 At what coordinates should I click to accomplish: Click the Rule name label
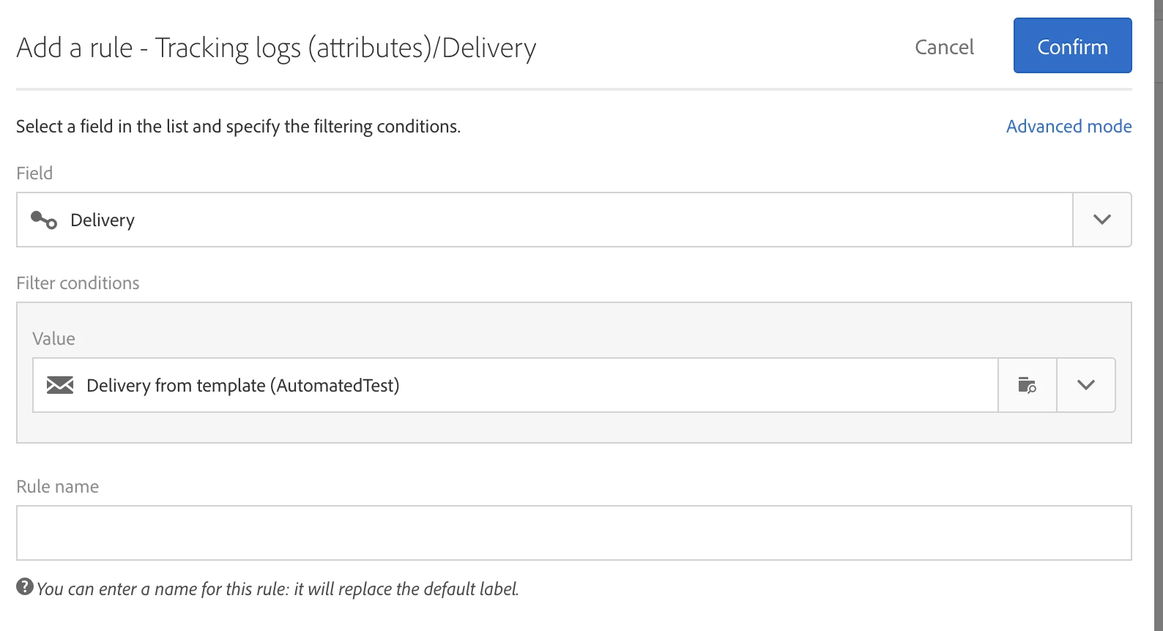click(57, 487)
